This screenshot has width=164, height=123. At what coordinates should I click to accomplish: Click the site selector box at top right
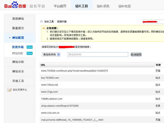153,21
